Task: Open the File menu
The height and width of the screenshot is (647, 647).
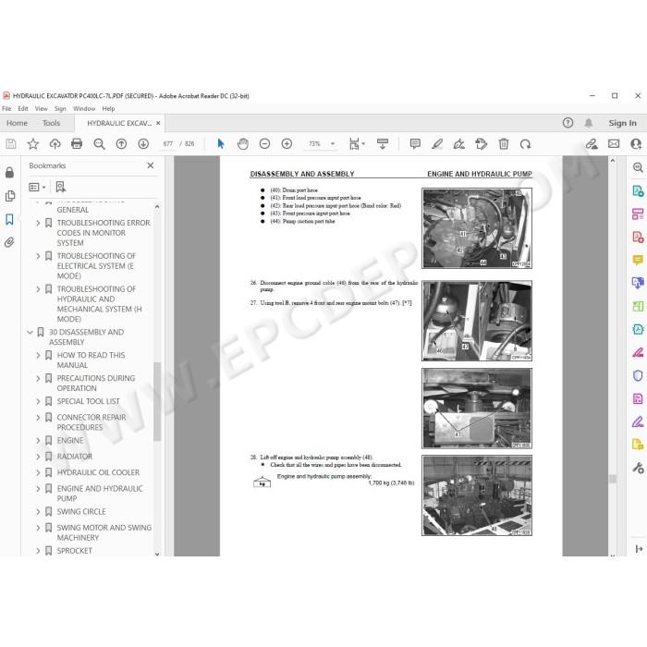Action: [x=6, y=108]
